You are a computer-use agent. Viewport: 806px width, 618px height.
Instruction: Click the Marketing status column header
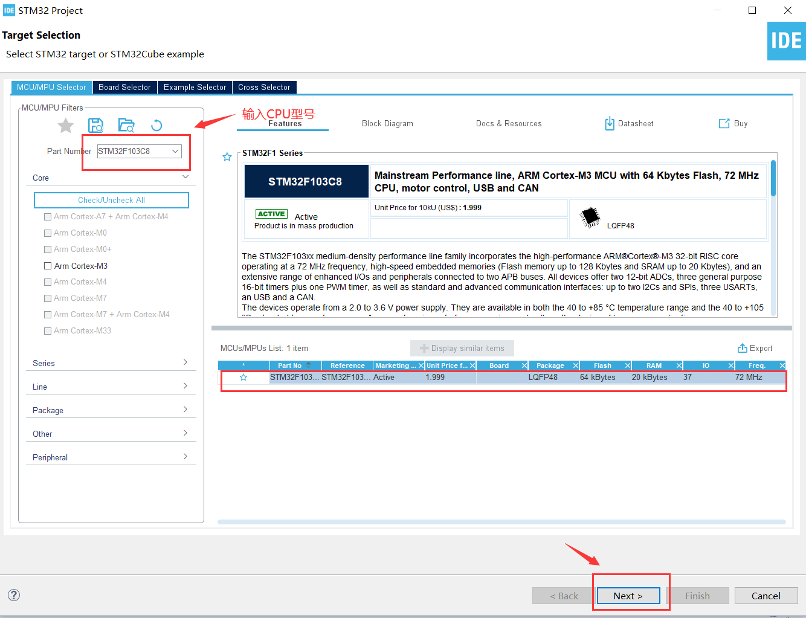[x=399, y=365]
